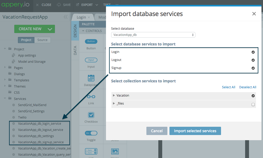Choose the Toggle control in palette
Viewport: 263px width, 158px height.
pyautogui.click(x=91, y=133)
